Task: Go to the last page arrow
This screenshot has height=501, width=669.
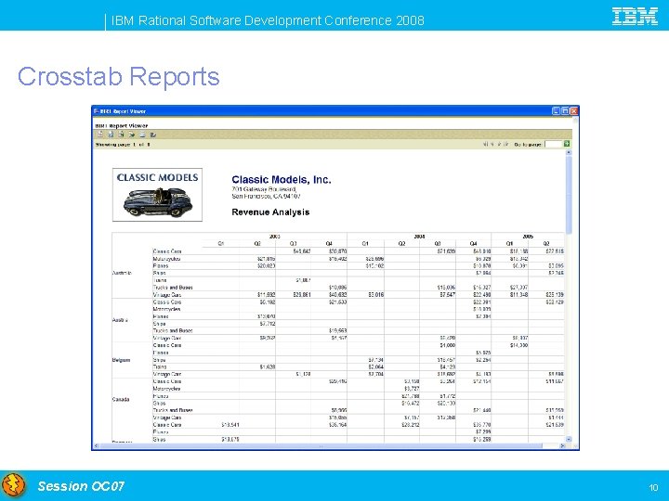Action: pos(506,145)
